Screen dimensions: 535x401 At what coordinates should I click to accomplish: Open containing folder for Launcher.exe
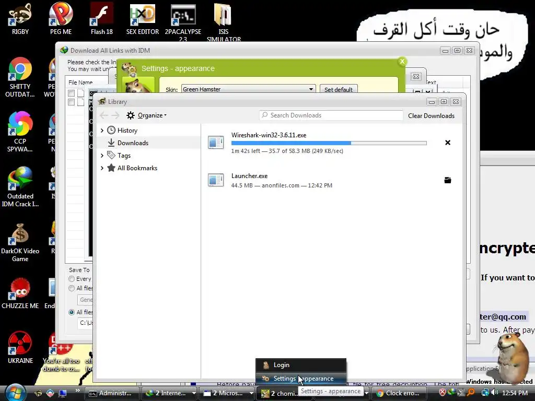pyautogui.click(x=448, y=180)
